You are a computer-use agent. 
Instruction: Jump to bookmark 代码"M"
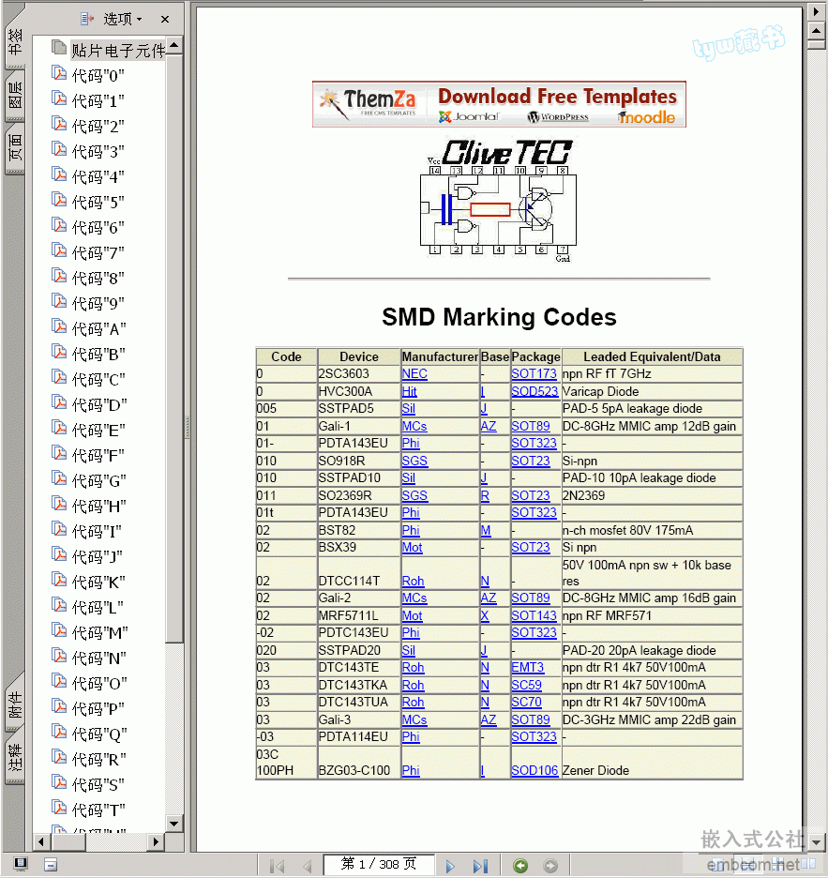click(x=99, y=633)
